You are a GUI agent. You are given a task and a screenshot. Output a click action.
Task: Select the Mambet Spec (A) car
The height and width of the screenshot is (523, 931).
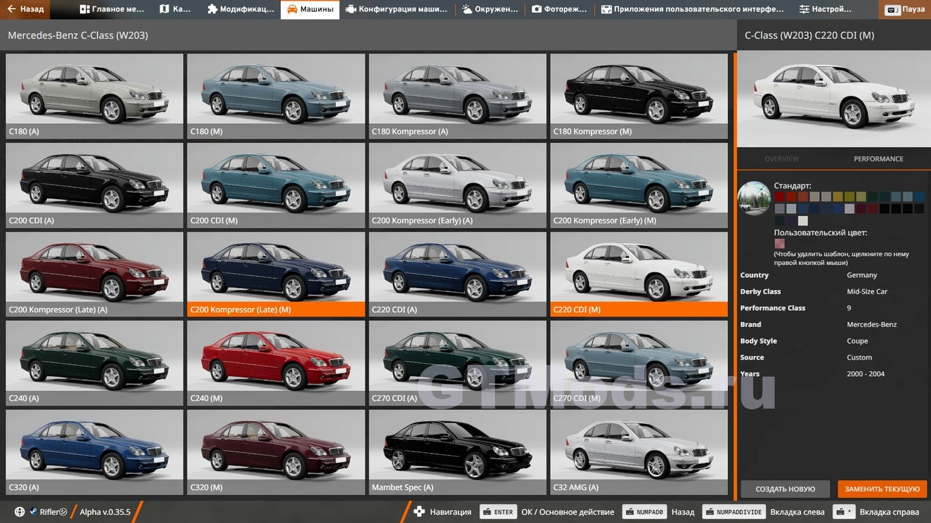pyautogui.click(x=457, y=452)
